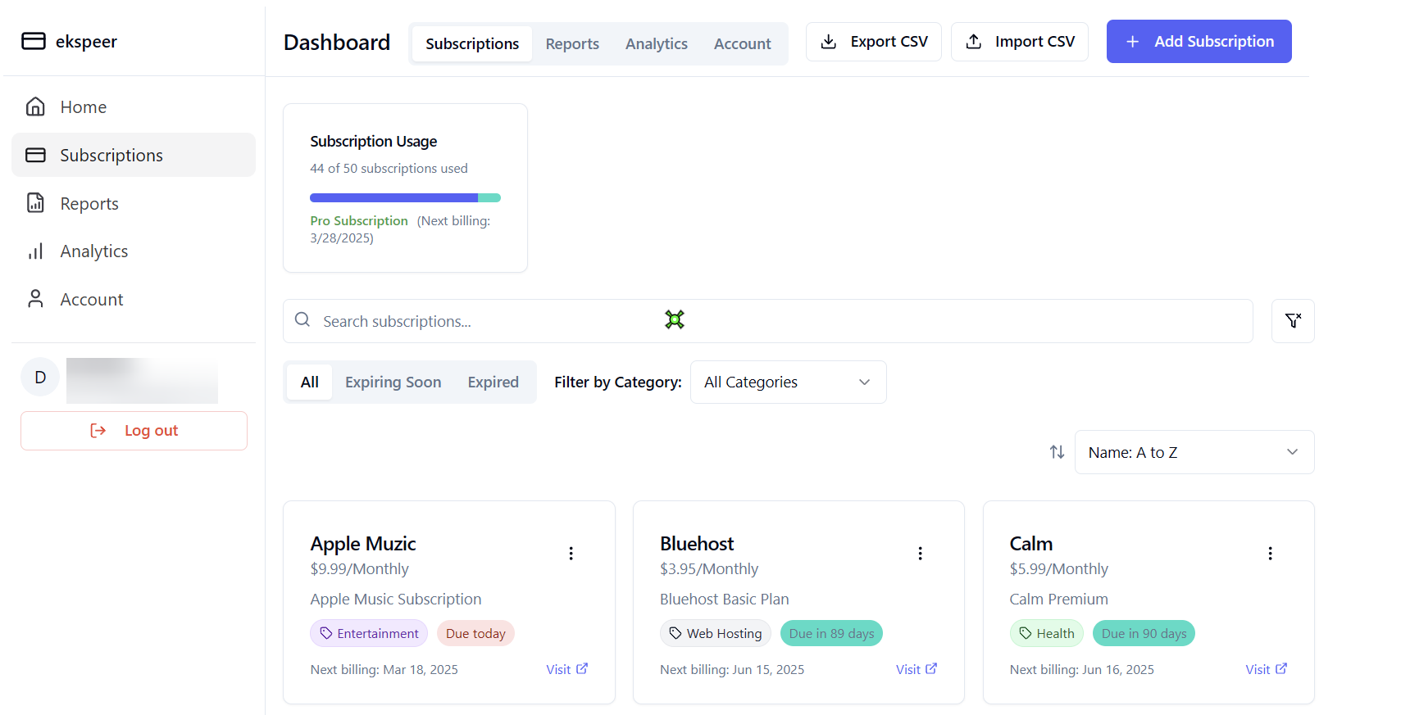This screenshot has height=715, width=1401.
Task: Click the Apple Muzic card title
Action: click(x=363, y=544)
